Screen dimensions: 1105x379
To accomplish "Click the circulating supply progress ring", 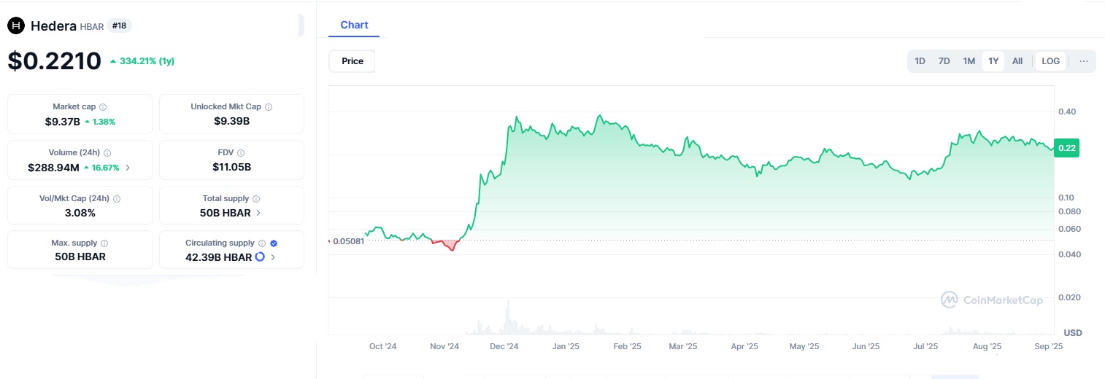I will [260, 257].
